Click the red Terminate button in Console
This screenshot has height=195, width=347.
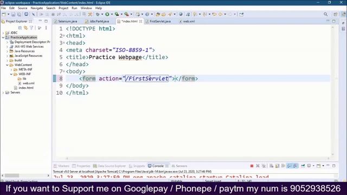click(252, 166)
